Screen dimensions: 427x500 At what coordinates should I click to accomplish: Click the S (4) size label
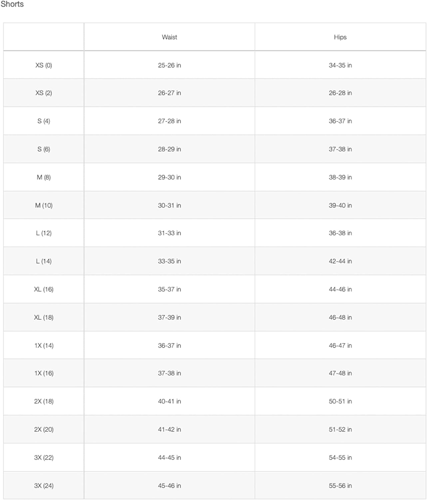tap(44, 121)
